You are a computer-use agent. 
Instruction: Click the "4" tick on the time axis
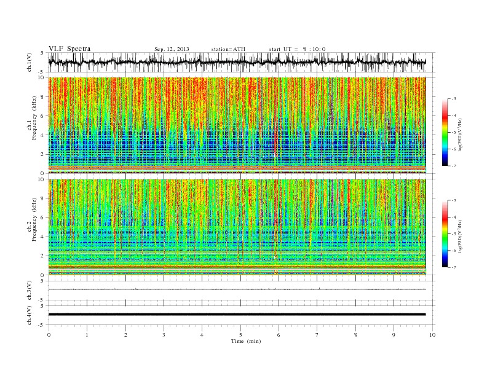click(202, 335)
